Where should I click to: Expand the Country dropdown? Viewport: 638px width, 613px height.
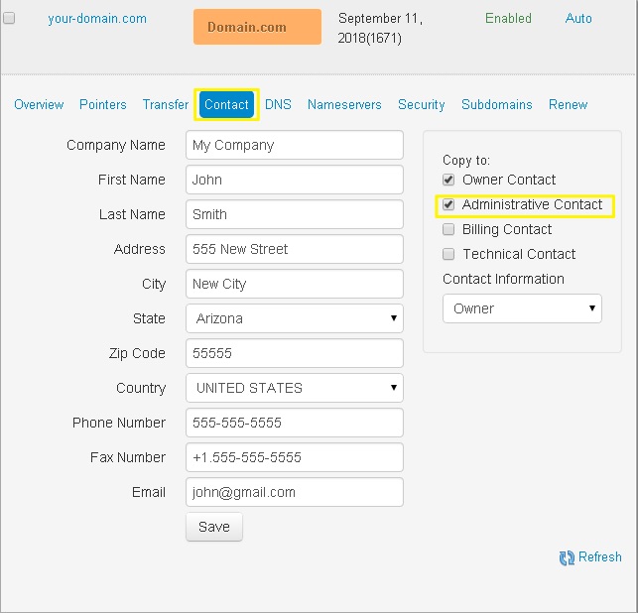(x=294, y=388)
